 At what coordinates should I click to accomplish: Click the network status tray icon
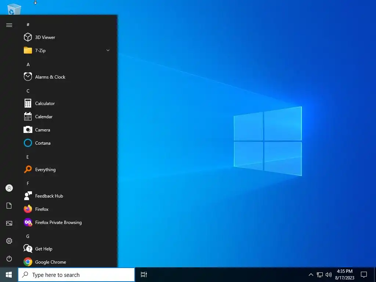(x=320, y=275)
